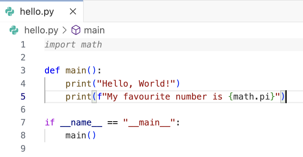Click the "__main__" string on line 7
The width and height of the screenshot is (303, 157).
[149, 123]
